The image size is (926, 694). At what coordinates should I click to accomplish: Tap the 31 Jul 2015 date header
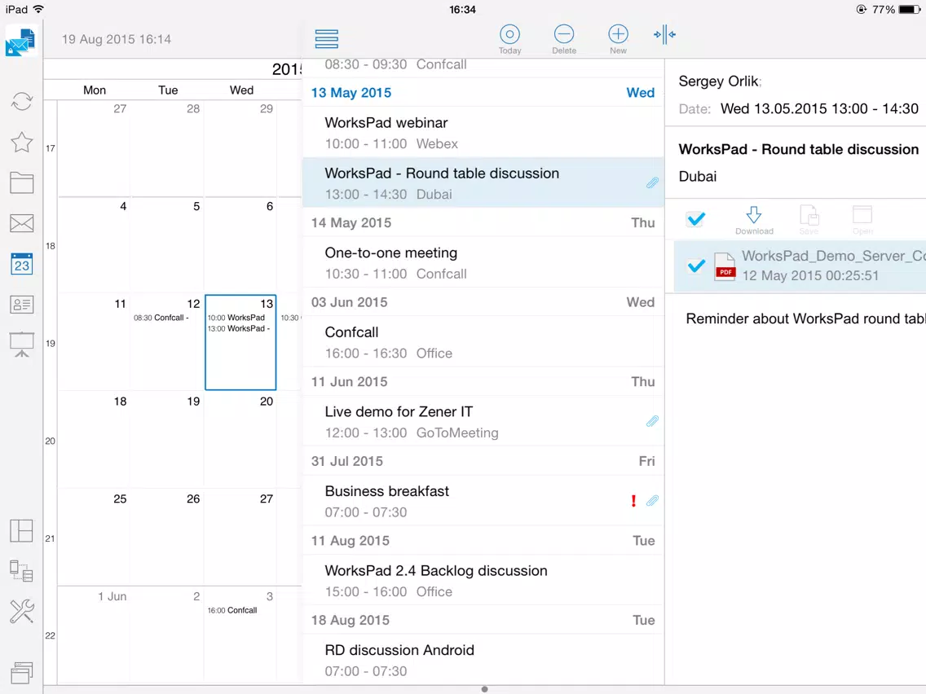pyautogui.click(x=483, y=461)
